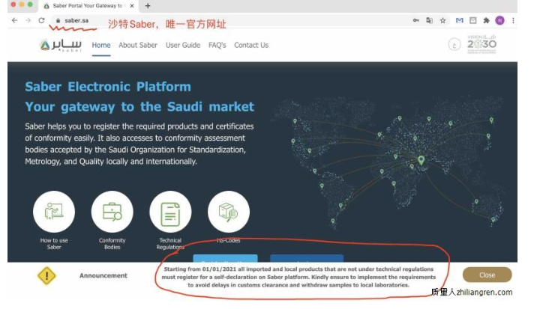Viewport: 543px width, 309px height.
Task: Click the 'Announcement' label
Action: [x=103, y=275]
